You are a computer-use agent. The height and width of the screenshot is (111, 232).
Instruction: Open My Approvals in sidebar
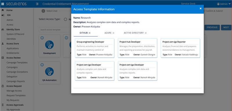coord(13,110)
